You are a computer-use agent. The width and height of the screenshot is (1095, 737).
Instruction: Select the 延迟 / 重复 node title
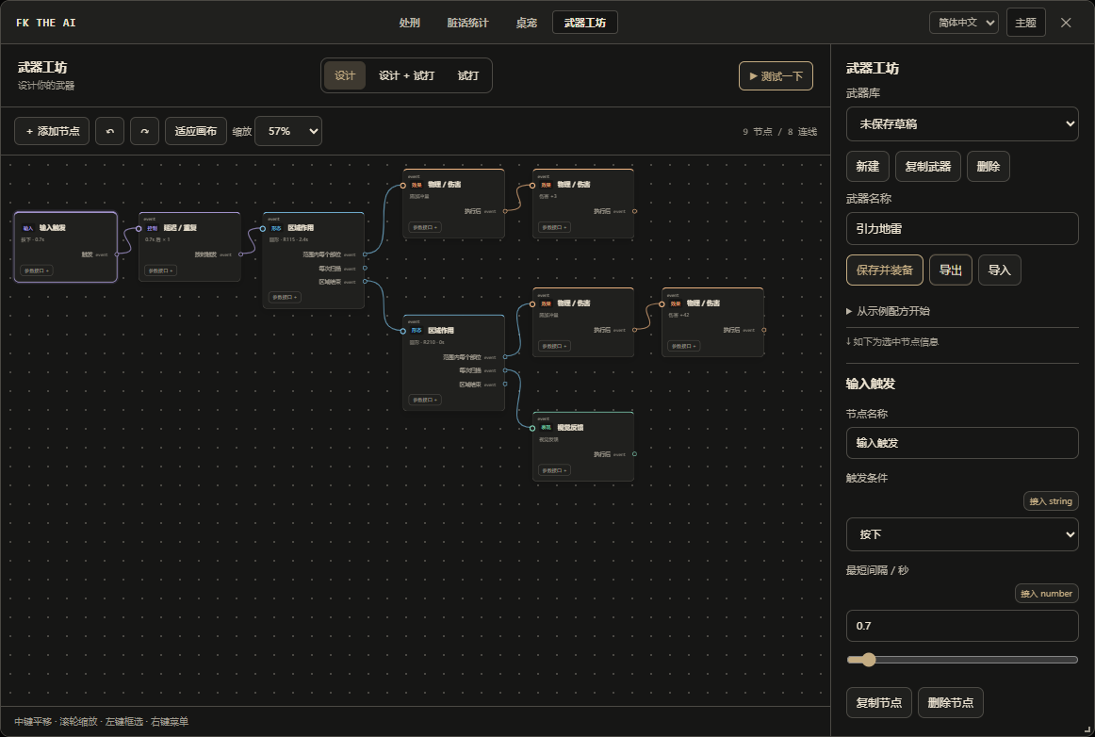click(179, 228)
